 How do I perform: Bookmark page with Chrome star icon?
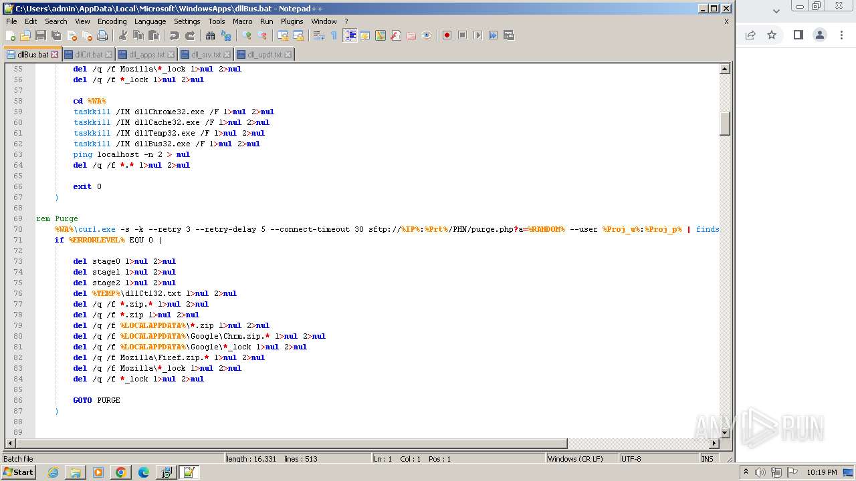click(x=772, y=35)
